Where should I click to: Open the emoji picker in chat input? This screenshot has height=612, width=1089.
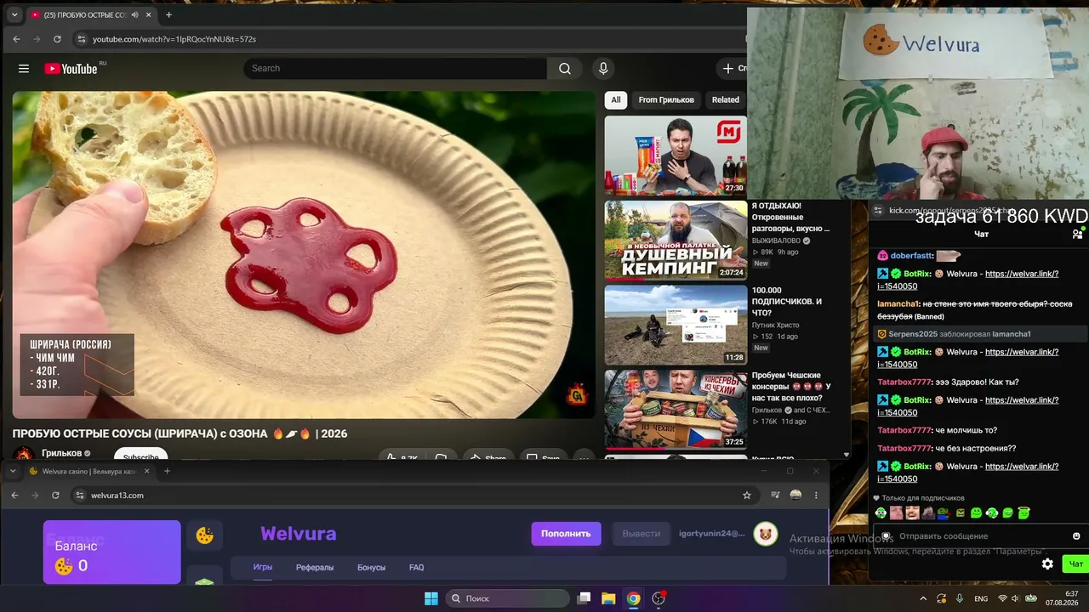pos(1076,536)
